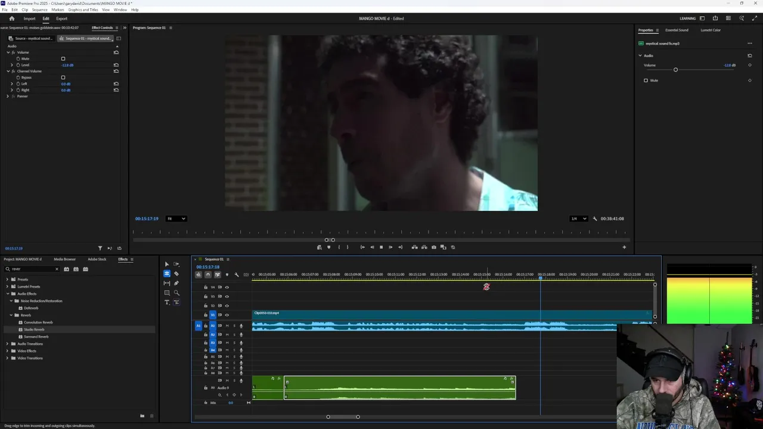Expand the Presets folder
763x429 pixels.
7,279
